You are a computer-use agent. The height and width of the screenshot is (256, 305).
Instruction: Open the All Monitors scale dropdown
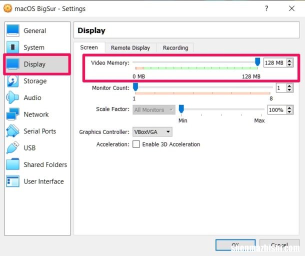click(x=154, y=110)
